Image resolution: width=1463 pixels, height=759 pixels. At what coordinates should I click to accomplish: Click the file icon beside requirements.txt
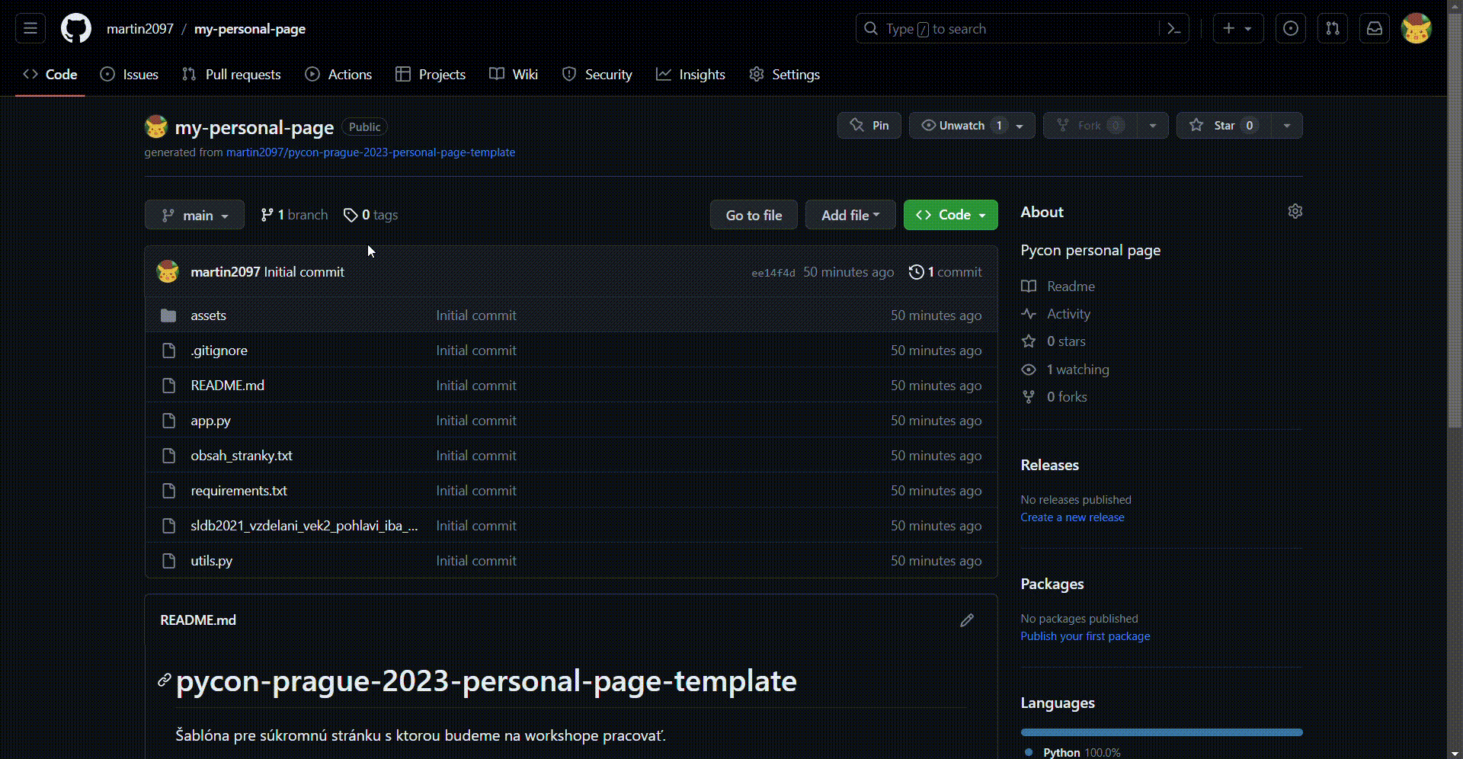tap(168, 491)
